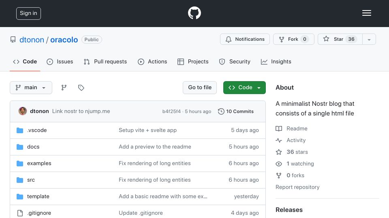Open the dtonon owner link

coord(32,40)
